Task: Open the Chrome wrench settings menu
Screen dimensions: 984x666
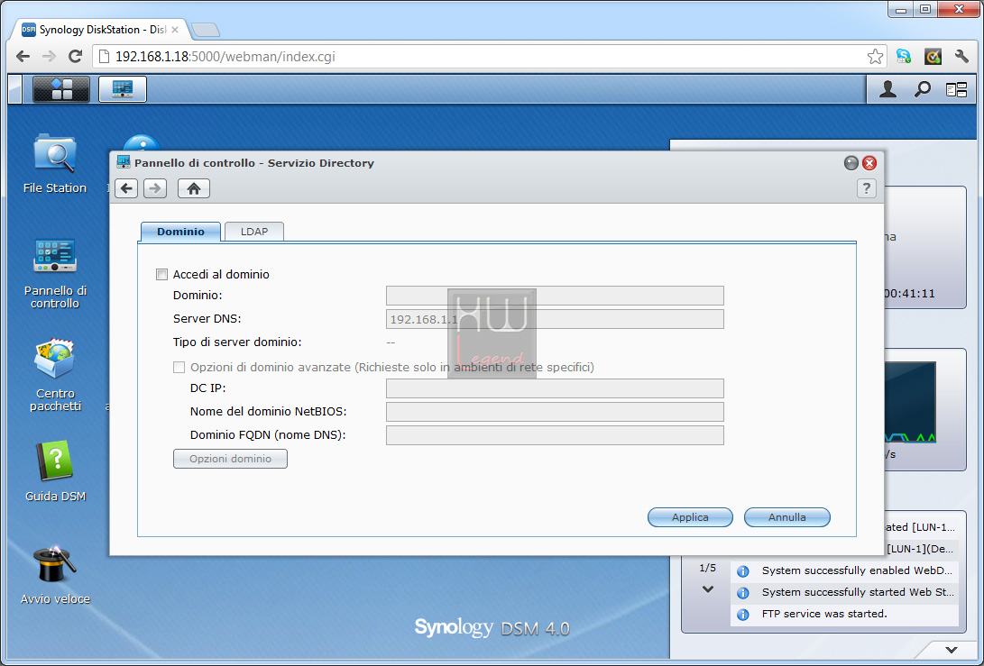Action: 961,57
